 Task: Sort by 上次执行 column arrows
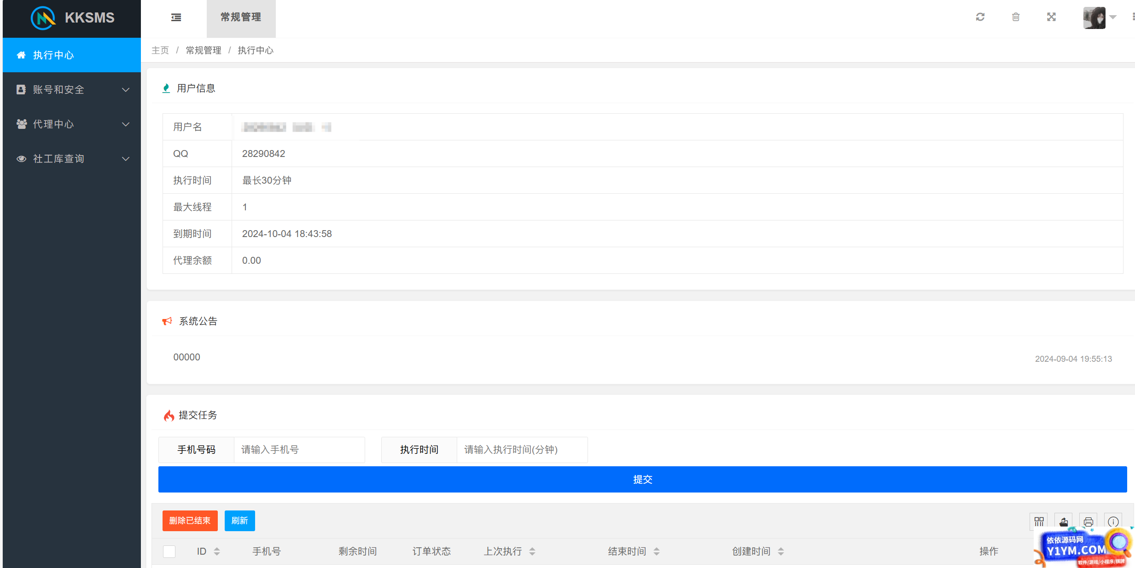tap(532, 551)
